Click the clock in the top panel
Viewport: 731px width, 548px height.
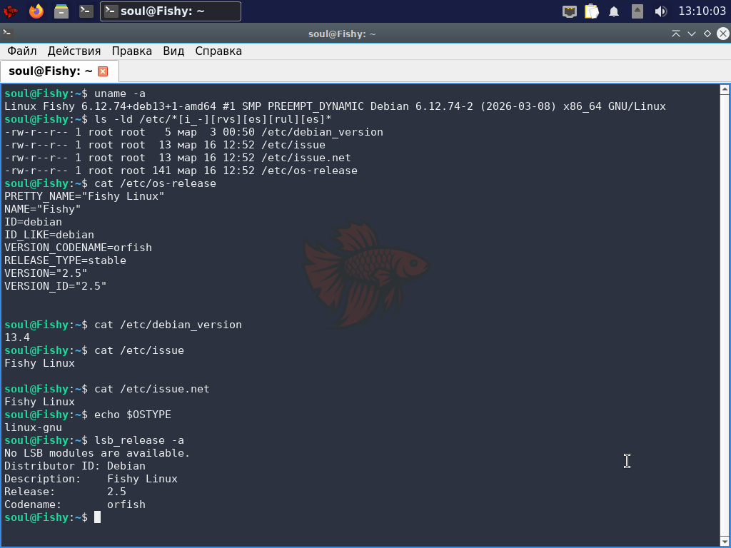coord(702,11)
